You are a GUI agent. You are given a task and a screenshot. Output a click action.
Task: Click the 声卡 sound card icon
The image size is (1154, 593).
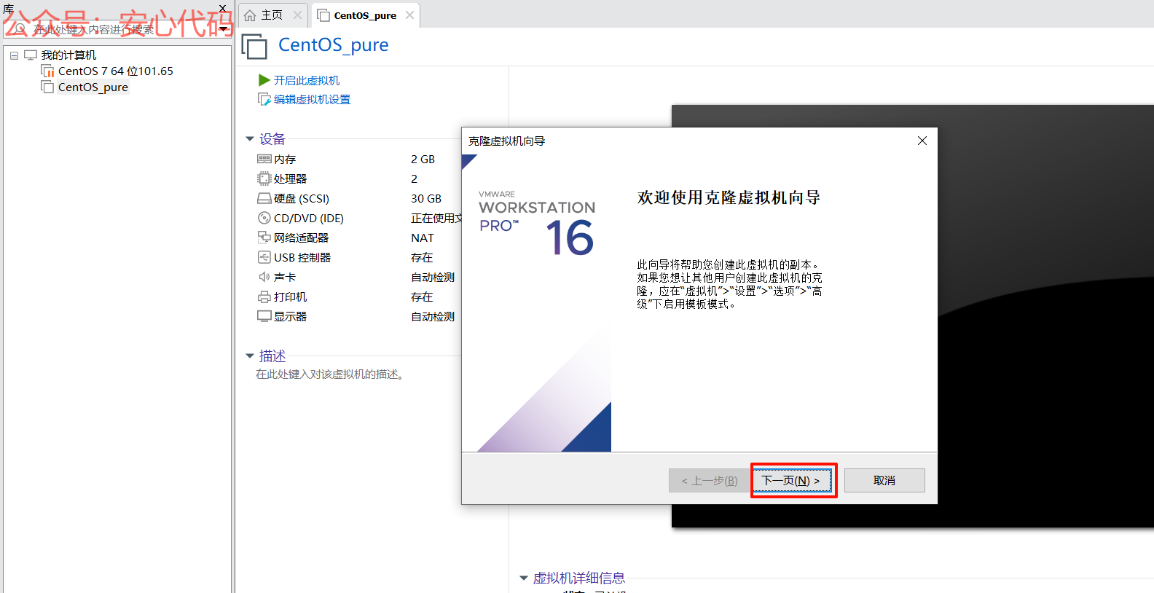[x=264, y=277]
